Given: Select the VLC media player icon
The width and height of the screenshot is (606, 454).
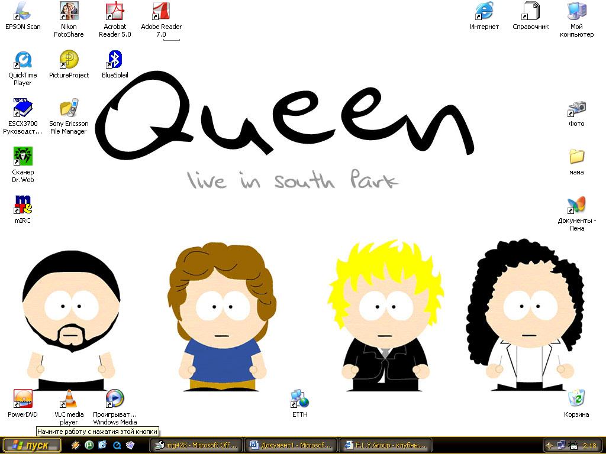Looking at the screenshot, I should click(69, 407).
